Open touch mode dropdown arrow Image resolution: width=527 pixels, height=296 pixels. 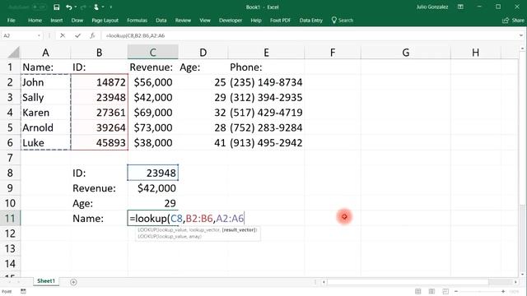coord(103,7)
